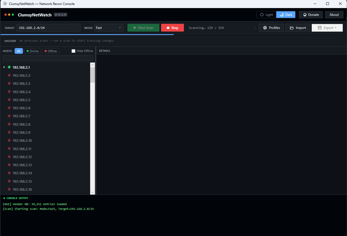Click the green status dot for 192.168.2.1

coord(9,67)
